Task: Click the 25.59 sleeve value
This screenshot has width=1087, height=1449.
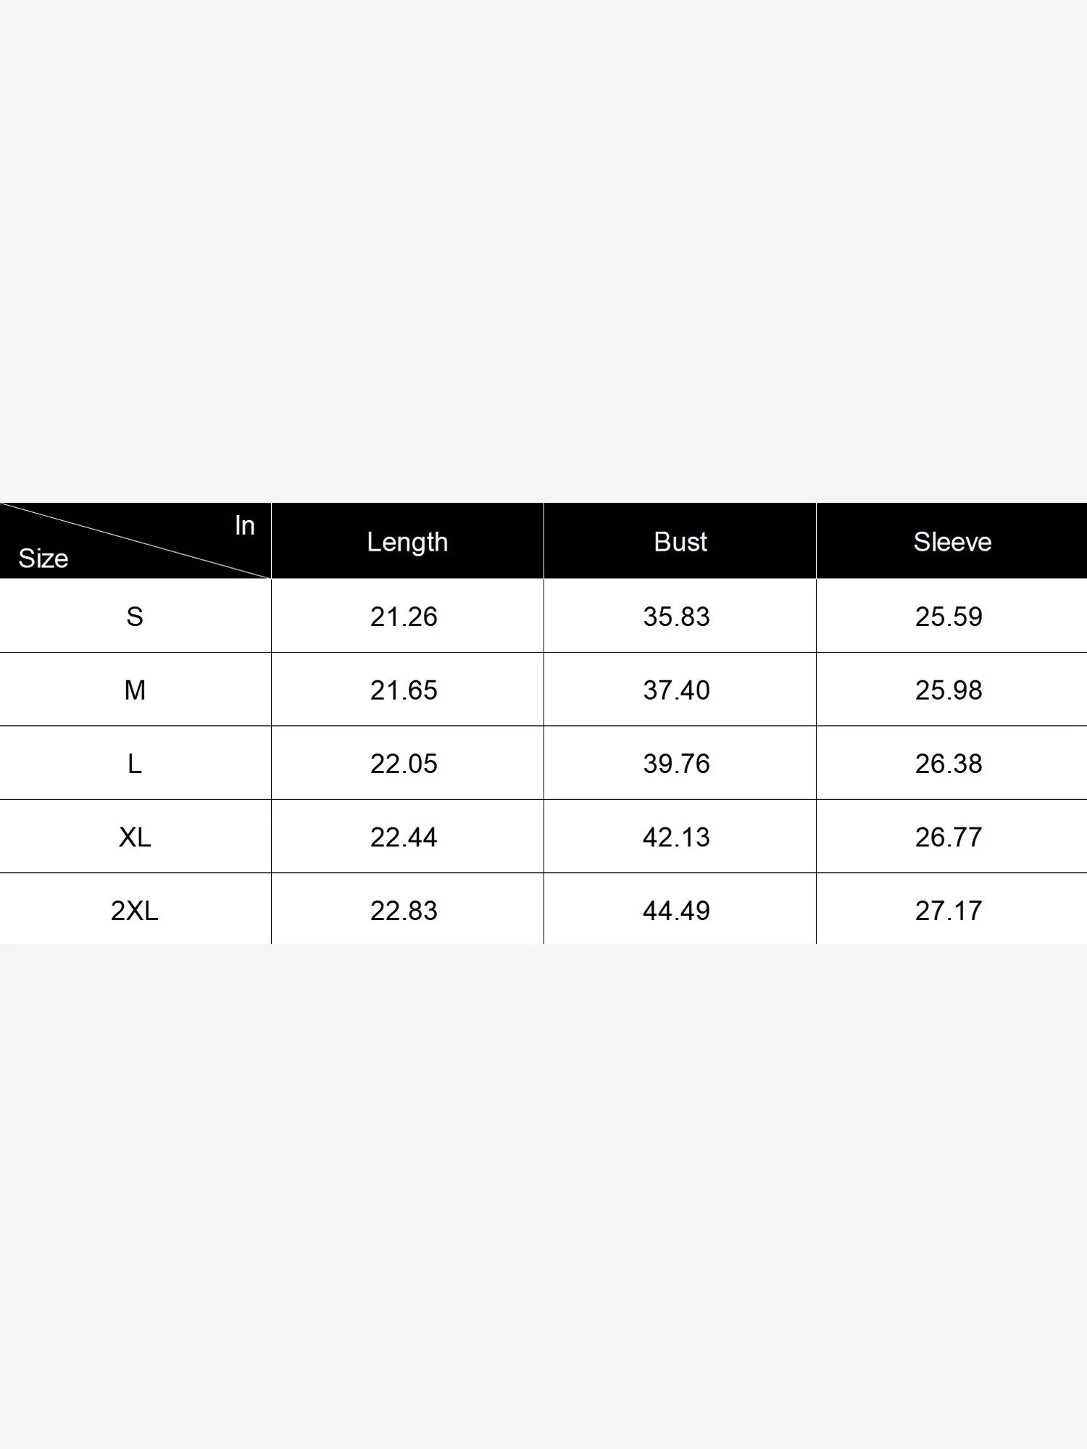Action: [x=949, y=617]
